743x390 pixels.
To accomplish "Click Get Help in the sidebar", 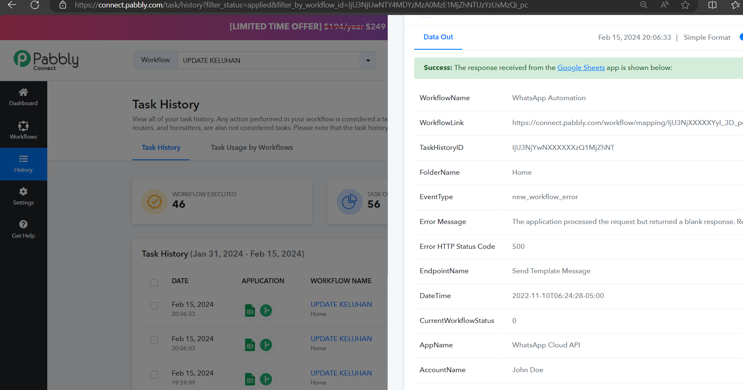I will tap(23, 229).
